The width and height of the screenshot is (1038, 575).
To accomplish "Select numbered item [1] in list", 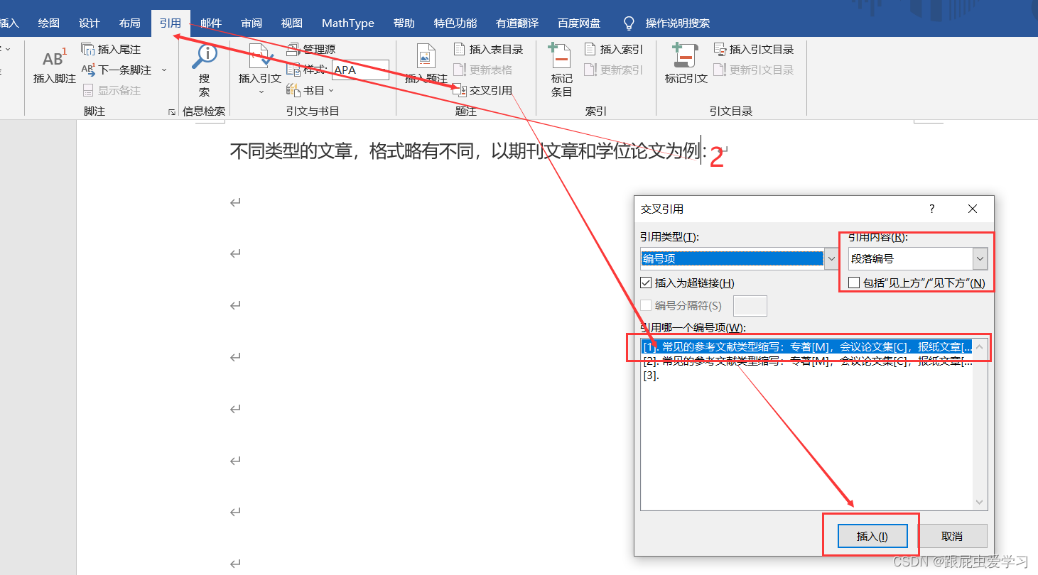I will pyautogui.click(x=807, y=346).
